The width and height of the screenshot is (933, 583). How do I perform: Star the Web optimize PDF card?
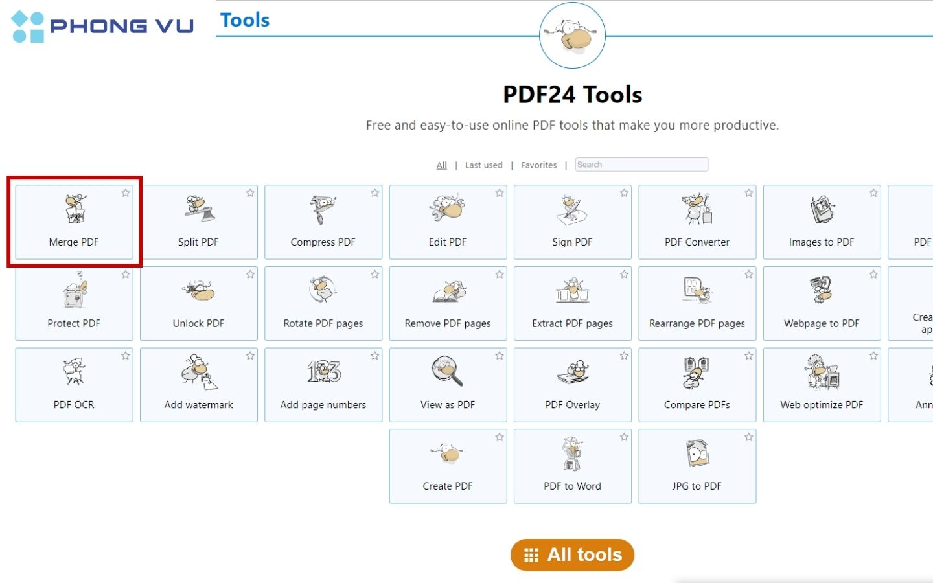873,356
